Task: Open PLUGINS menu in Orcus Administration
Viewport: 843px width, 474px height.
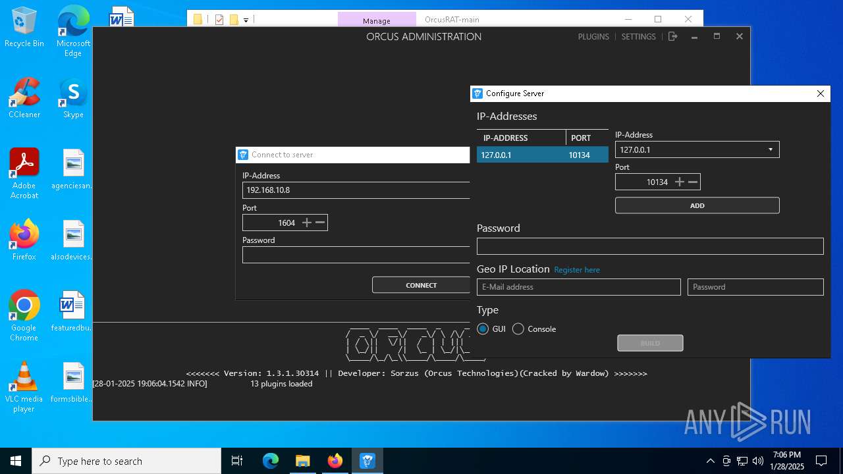Action: pyautogui.click(x=593, y=37)
